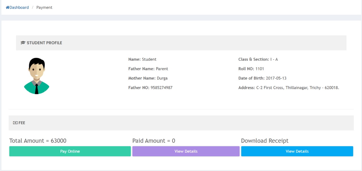Viewport: 362px width, 171px height.
Task: Select the Payment breadcrumb text
Action: click(44, 8)
